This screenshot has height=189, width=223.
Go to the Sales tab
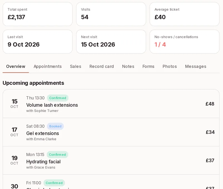pos(76,66)
